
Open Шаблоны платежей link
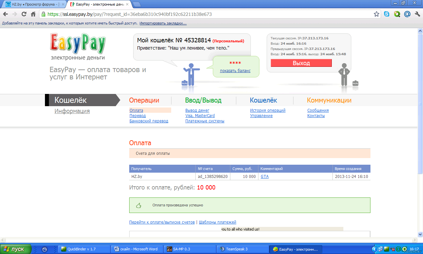click(217, 222)
